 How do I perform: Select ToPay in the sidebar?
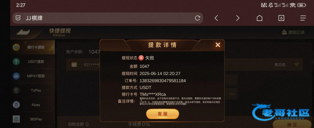[x=32, y=90]
